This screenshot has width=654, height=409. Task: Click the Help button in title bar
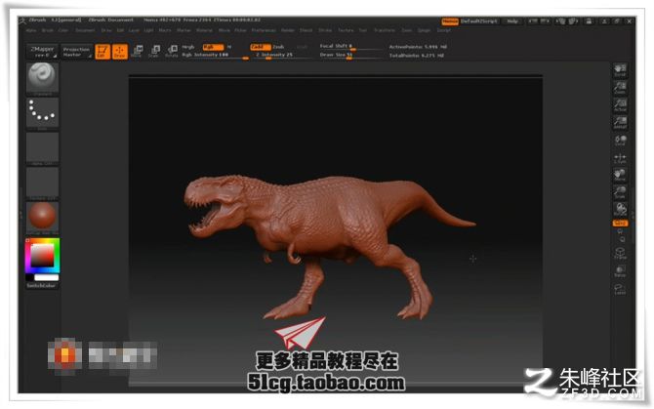click(x=512, y=21)
